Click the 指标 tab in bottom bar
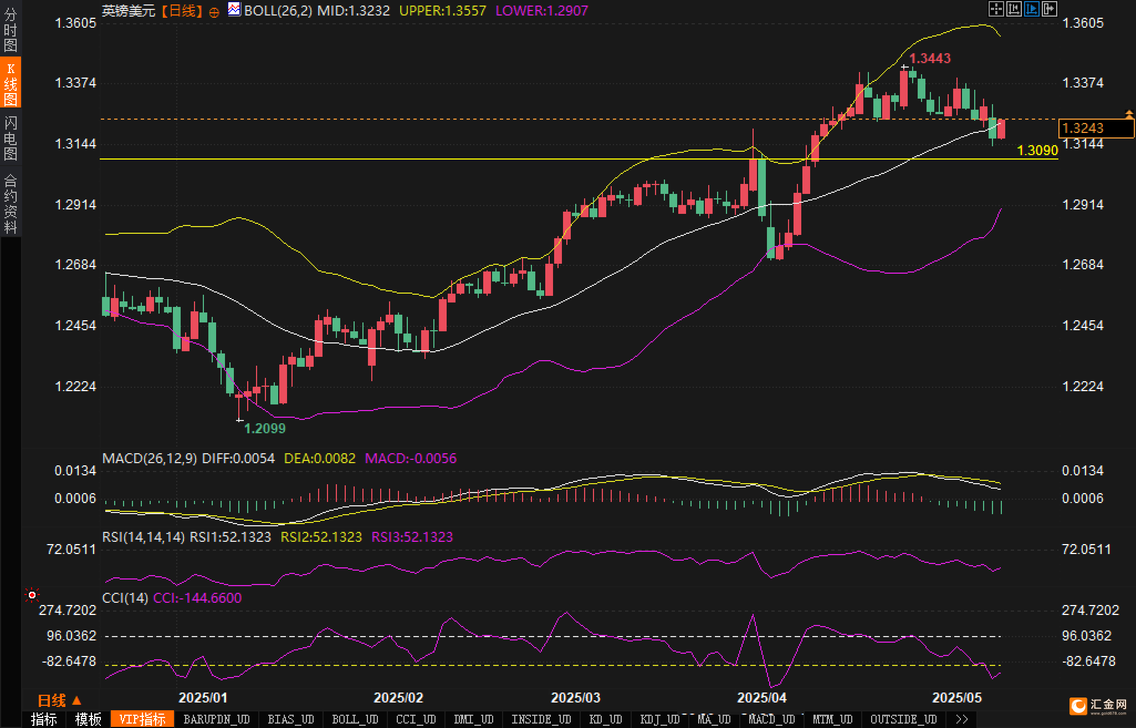1136x728 pixels. tap(44, 719)
